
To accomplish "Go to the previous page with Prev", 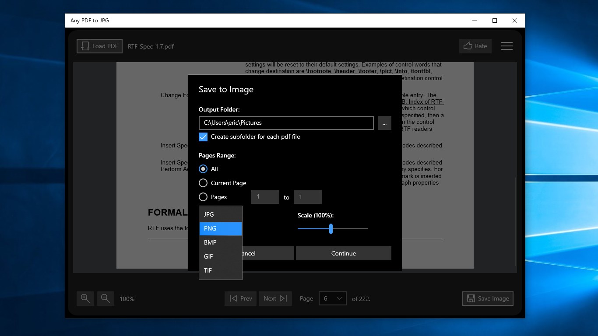I will pos(241,298).
